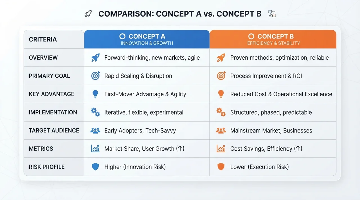This screenshot has height=200, width=360.
Task: Click the Concept B orange header tab
Action: (273, 39)
